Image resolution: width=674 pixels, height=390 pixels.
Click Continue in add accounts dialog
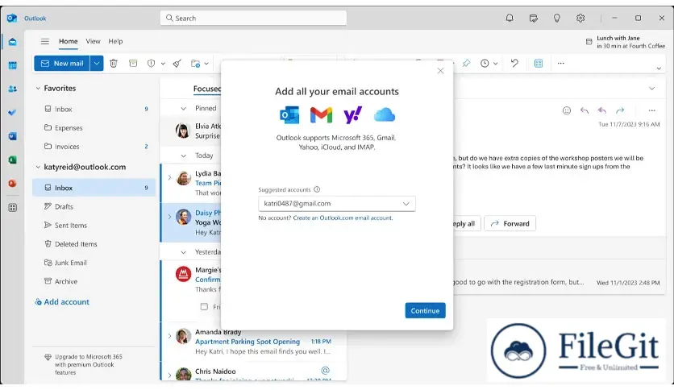425,310
